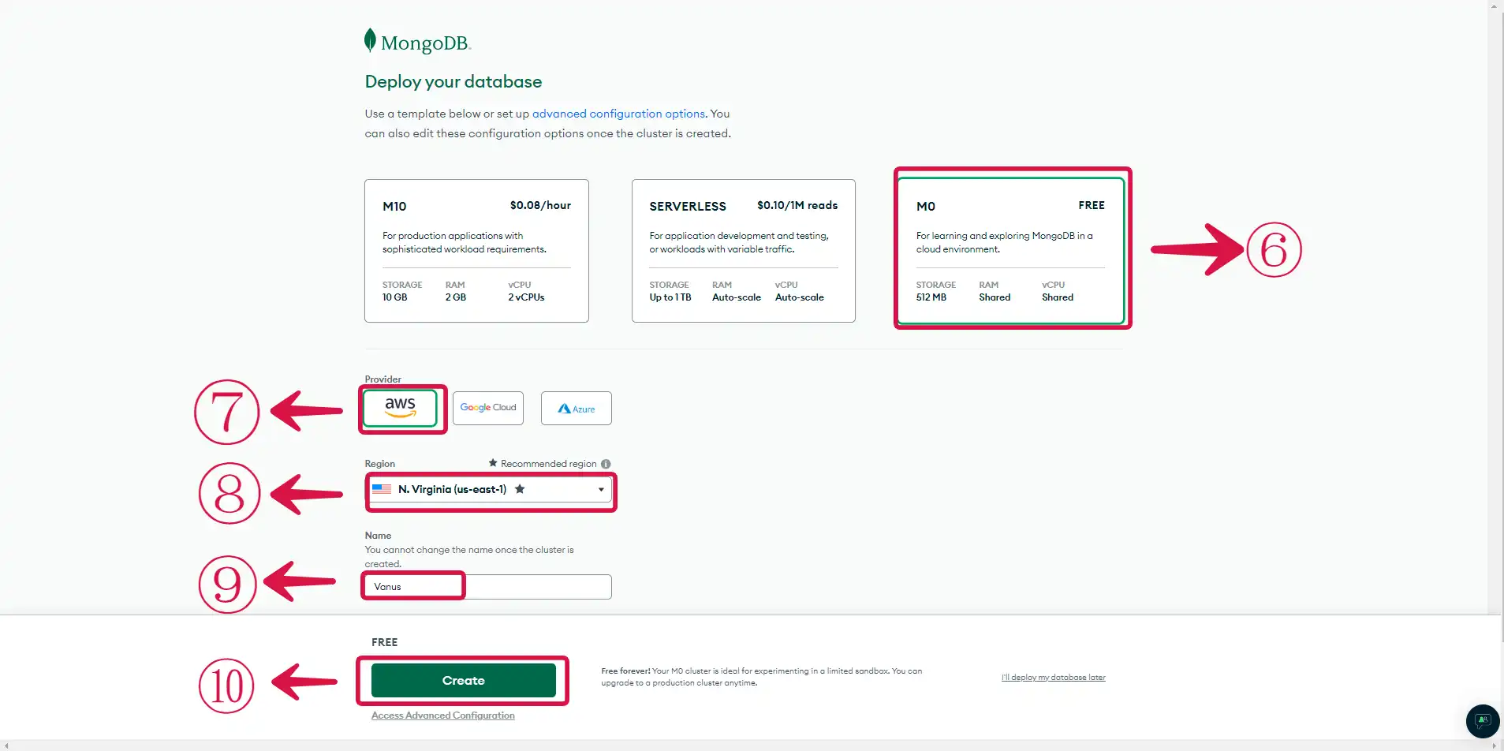This screenshot has width=1504, height=751.
Task: Select the Serverless cluster template card
Action: pos(743,251)
